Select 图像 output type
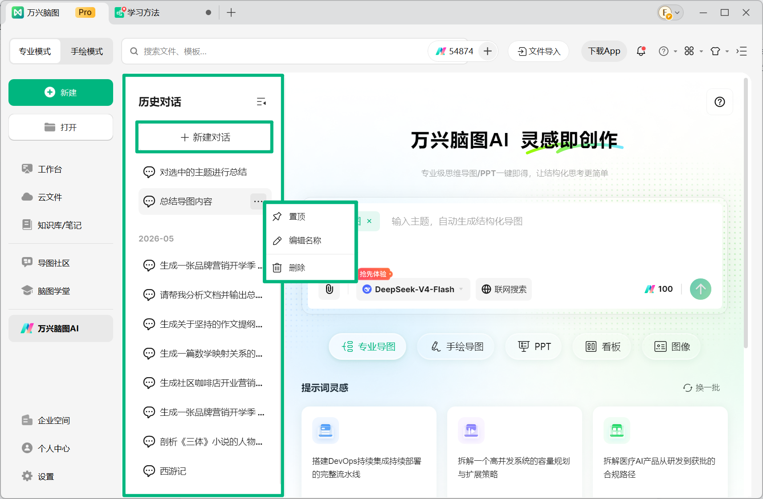 coord(672,346)
